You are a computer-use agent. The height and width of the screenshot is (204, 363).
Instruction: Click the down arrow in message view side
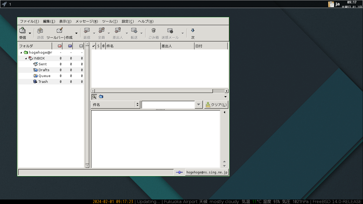pyautogui.click(x=225, y=166)
